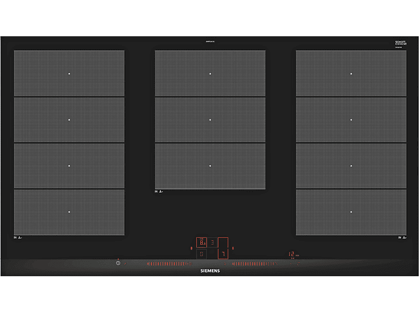
Task: Select the tall right zone display showing 7
Action: (223, 248)
